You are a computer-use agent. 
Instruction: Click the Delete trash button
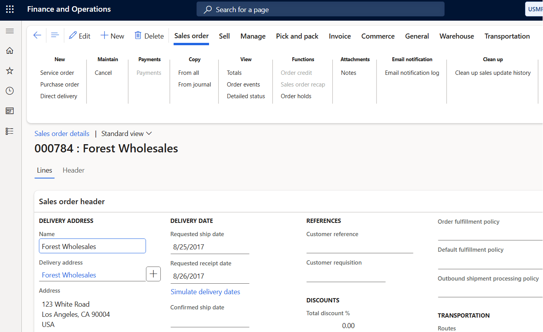pyautogui.click(x=149, y=36)
